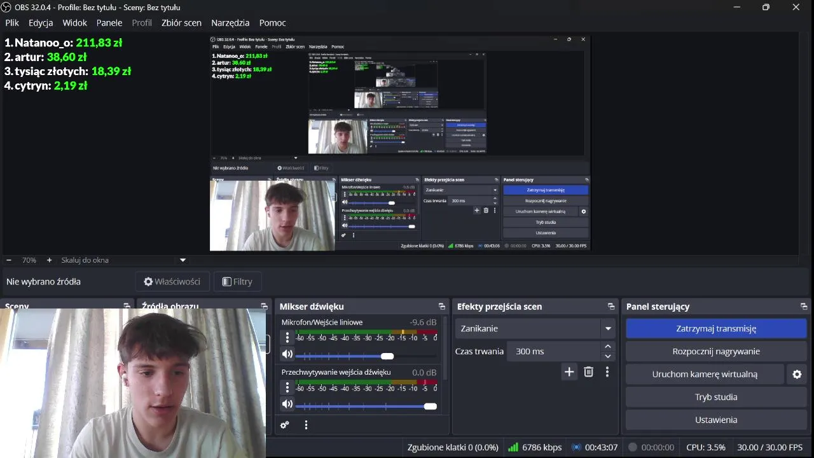814x458 pixels.
Task: Open audio mixer menu dots beside gears
Action: [x=306, y=425]
